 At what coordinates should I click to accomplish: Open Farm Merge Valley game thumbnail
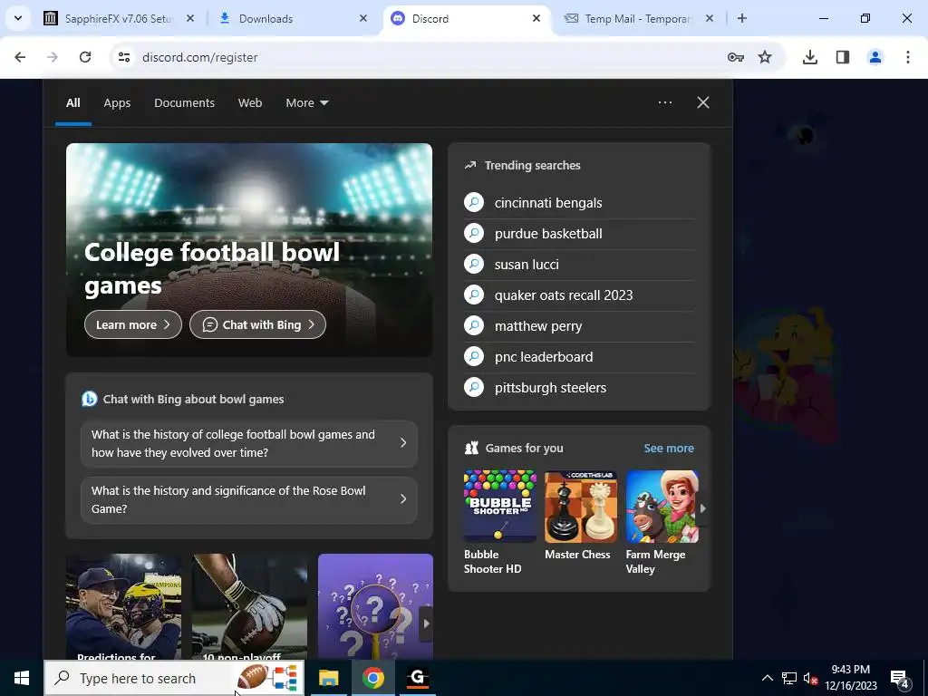[662, 507]
